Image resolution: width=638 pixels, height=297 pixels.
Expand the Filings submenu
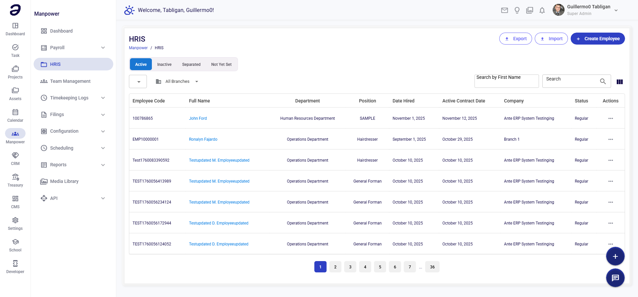point(103,115)
